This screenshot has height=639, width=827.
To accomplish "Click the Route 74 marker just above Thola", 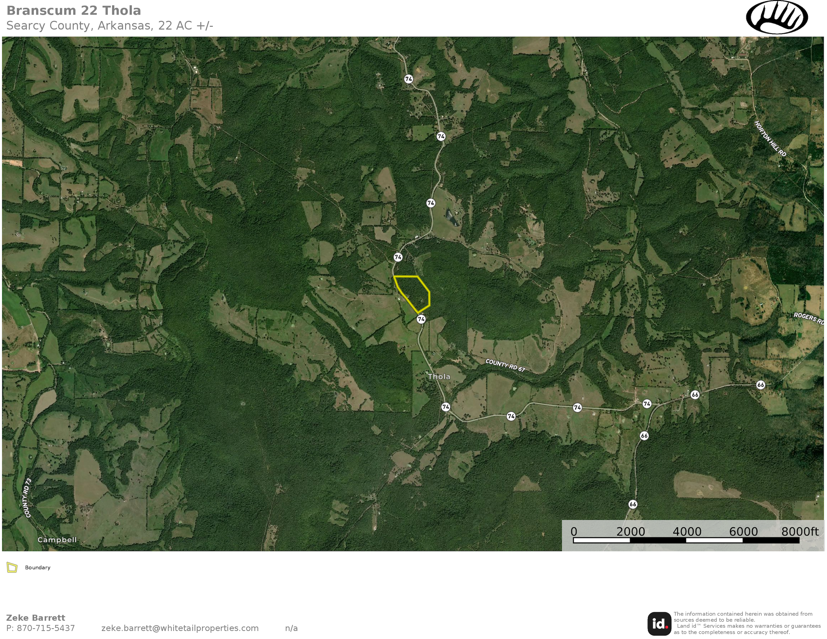I will tap(421, 320).
